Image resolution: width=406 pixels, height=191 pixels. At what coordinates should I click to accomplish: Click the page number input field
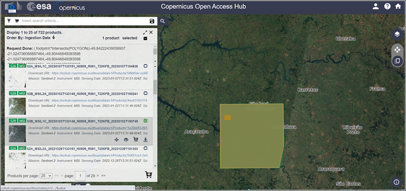[80, 176]
